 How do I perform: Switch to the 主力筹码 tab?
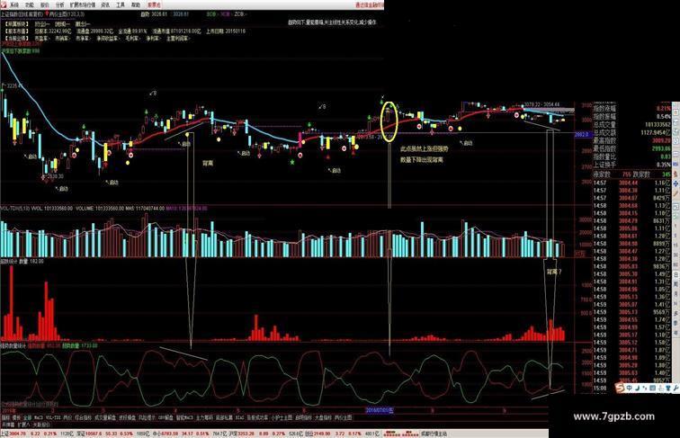204,417
